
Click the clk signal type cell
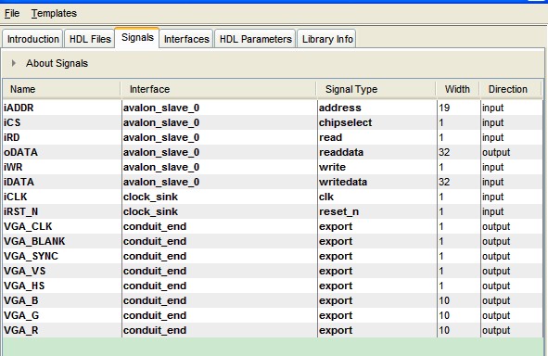[377, 197]
